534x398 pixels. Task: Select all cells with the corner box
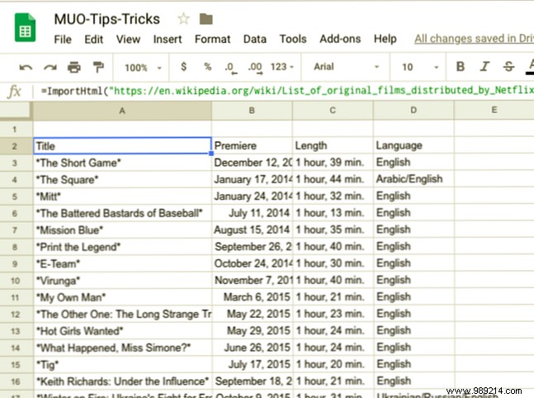(17, 111)
